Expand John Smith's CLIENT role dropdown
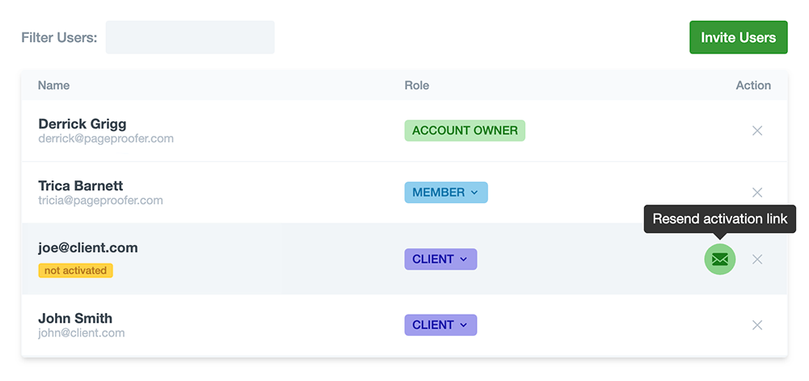Viewport: 809px width, 381px height. tap(440, 325)
